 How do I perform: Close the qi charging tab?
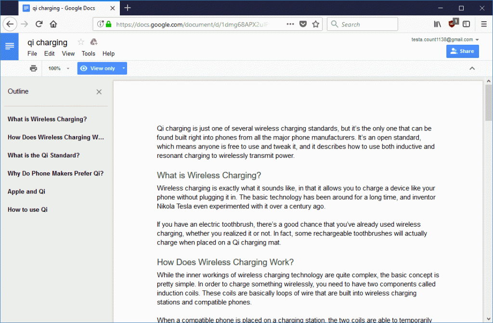pyautogui.click(x=113, y=8)
